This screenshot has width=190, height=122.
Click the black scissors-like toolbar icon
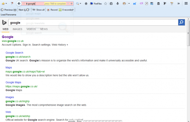165,4
